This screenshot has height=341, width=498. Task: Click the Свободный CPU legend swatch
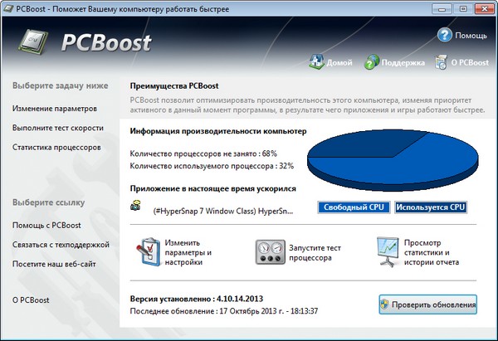point(352,207)
